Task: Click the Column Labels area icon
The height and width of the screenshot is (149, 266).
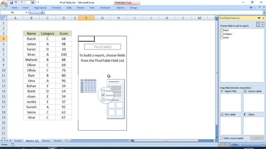Action: click(x=245, y=91)
